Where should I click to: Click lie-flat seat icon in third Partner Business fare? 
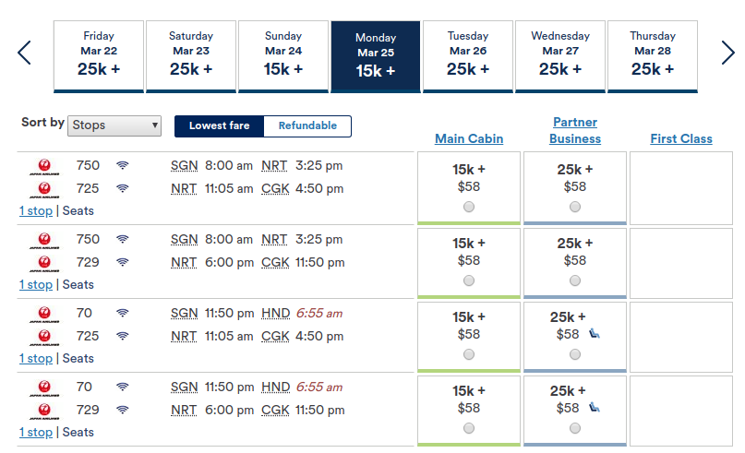(595, 334)
